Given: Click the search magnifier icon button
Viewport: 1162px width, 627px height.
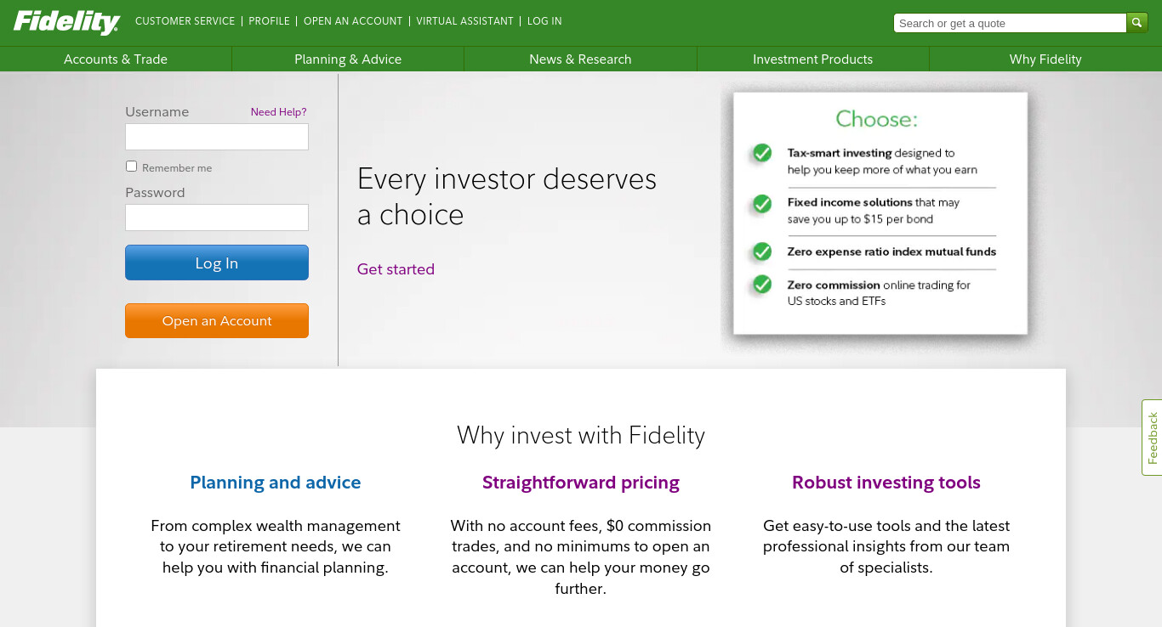Looking at the screenshot, I should [1137, 23].
